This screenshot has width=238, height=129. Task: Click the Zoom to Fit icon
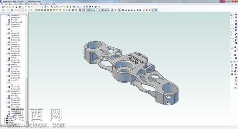pyautogui.click(x=52, y=7)
